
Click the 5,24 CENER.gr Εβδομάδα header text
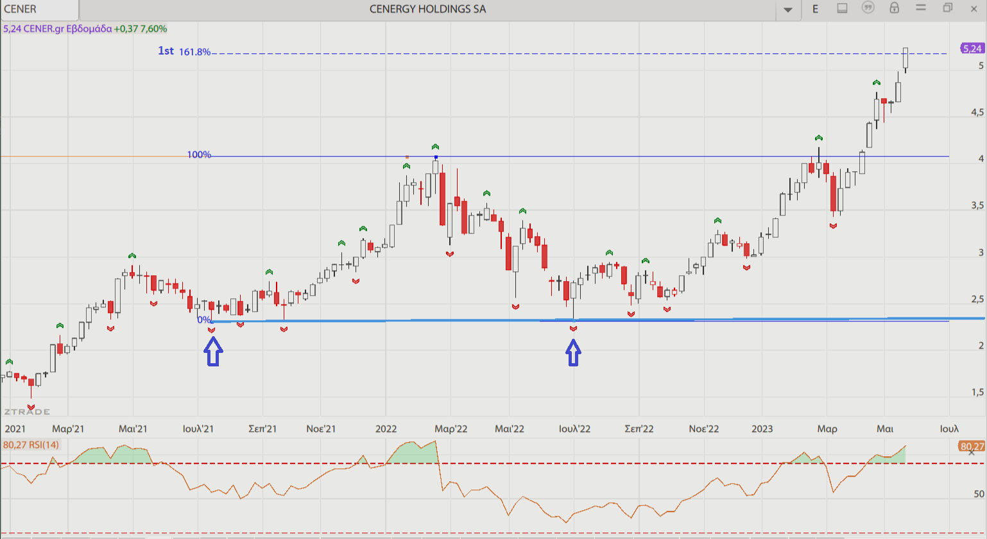(x=57, y=29)
